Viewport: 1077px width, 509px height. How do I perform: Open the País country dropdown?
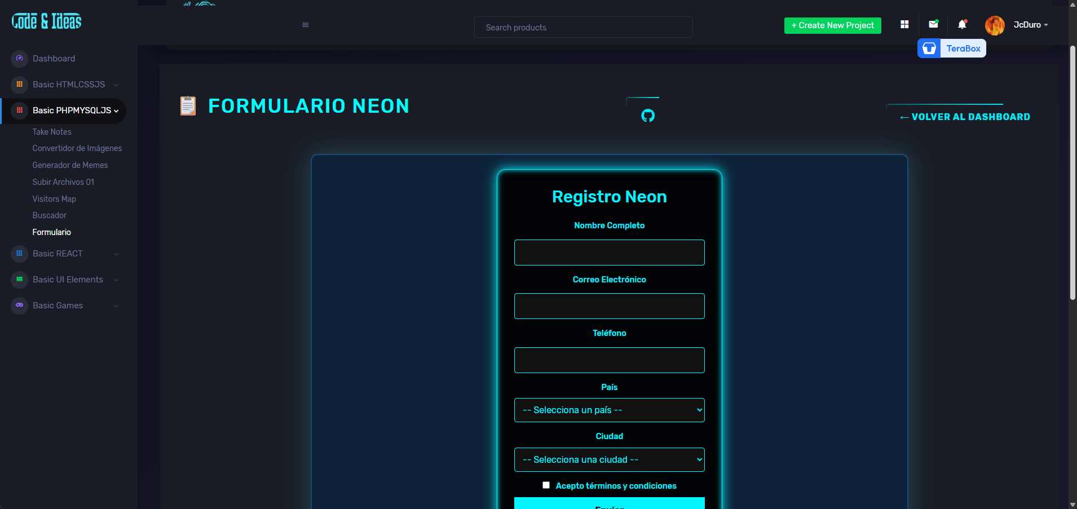pyautogui.click(x=609, y=410)
